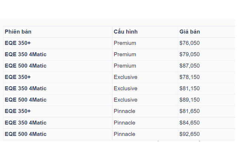Select EQE 500 4Matic in the Premium row
The image size is (237, 158).
pyautogui.click(x=26, y=66)
